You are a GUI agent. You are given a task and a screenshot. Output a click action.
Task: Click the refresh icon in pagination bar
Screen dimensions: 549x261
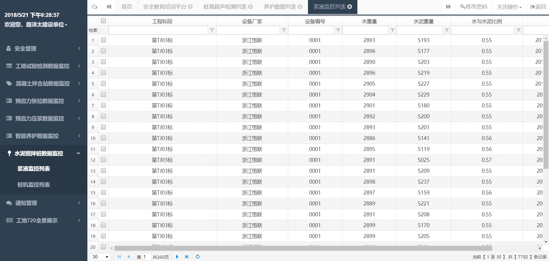(x=198, y=257)
